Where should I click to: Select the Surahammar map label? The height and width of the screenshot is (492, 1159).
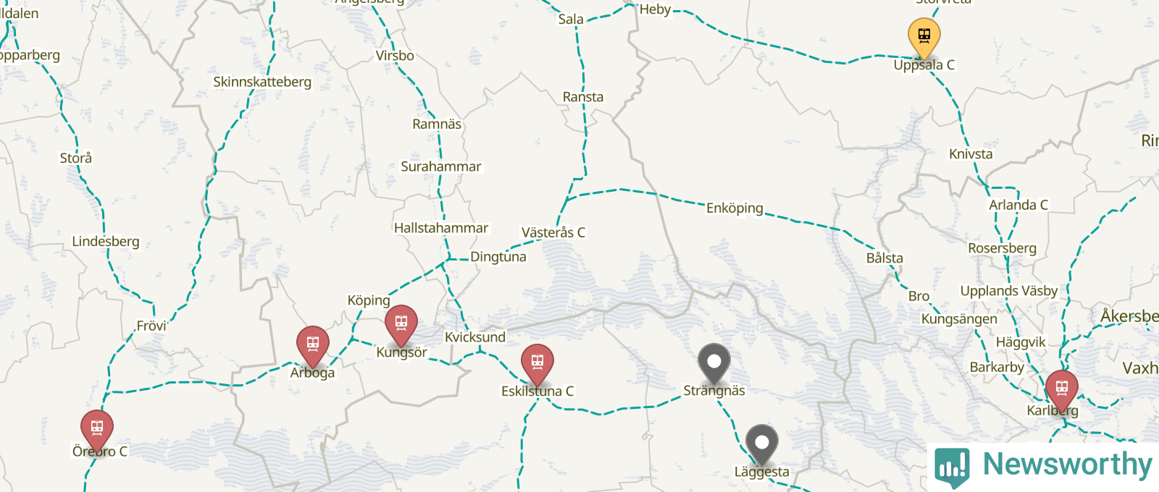(x=441, y=166)
